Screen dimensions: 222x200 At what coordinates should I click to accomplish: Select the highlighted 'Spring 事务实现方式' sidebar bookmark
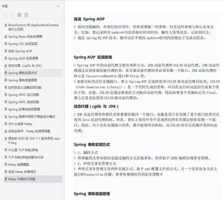click(x=33, y=73)
